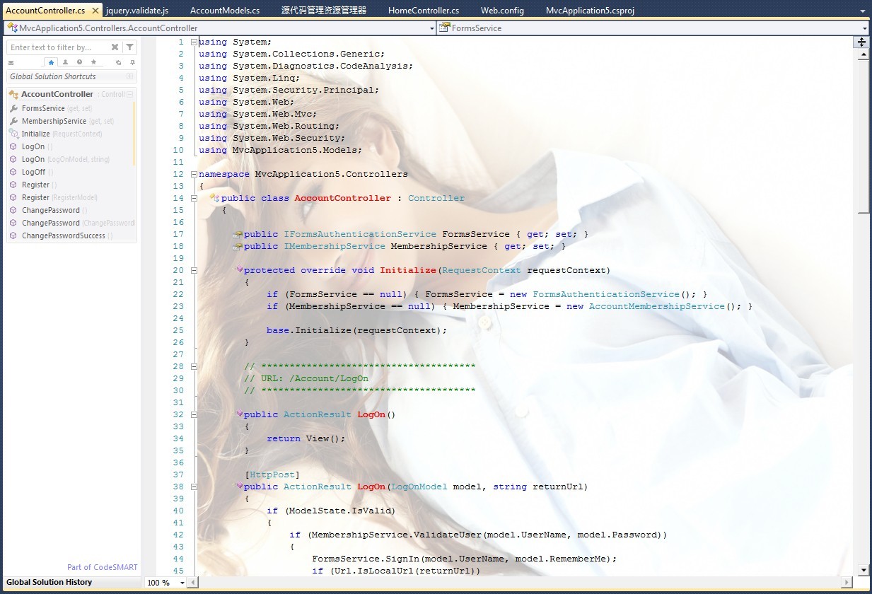Switch to the HomeController.cs tab
Screen dimensions: 872x594
point(423,11)
